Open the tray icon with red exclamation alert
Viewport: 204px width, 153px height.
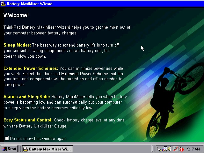pos(181,149)
